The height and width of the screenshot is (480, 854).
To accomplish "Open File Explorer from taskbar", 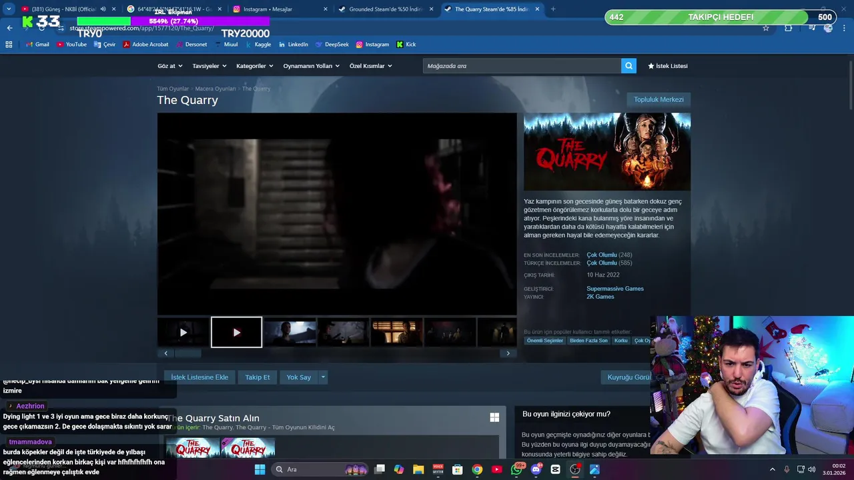I will point(418,469).
